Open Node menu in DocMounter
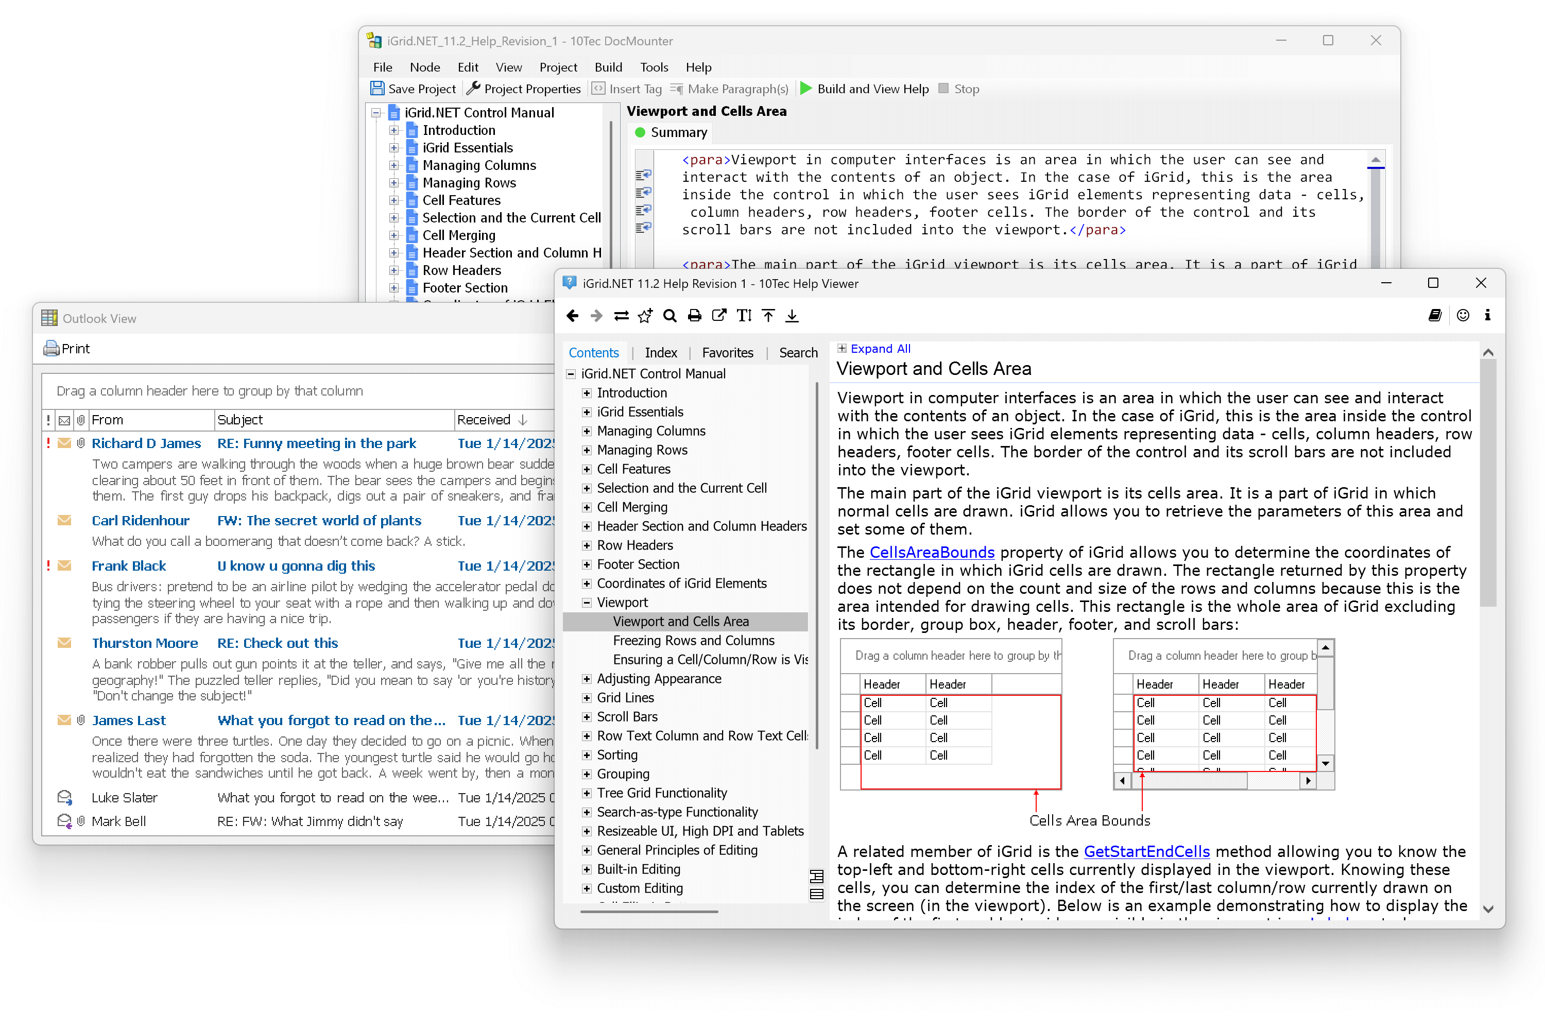1545x1030 pixels. pos(424,67)
